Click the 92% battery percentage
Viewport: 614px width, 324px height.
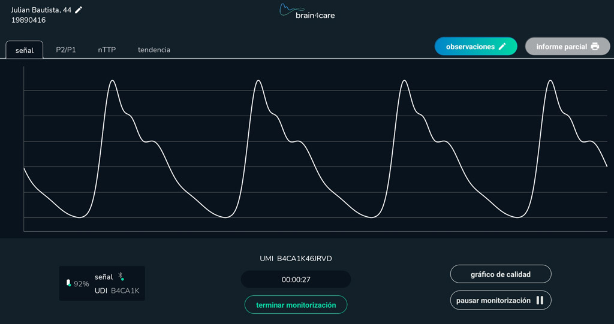point(82,284)
